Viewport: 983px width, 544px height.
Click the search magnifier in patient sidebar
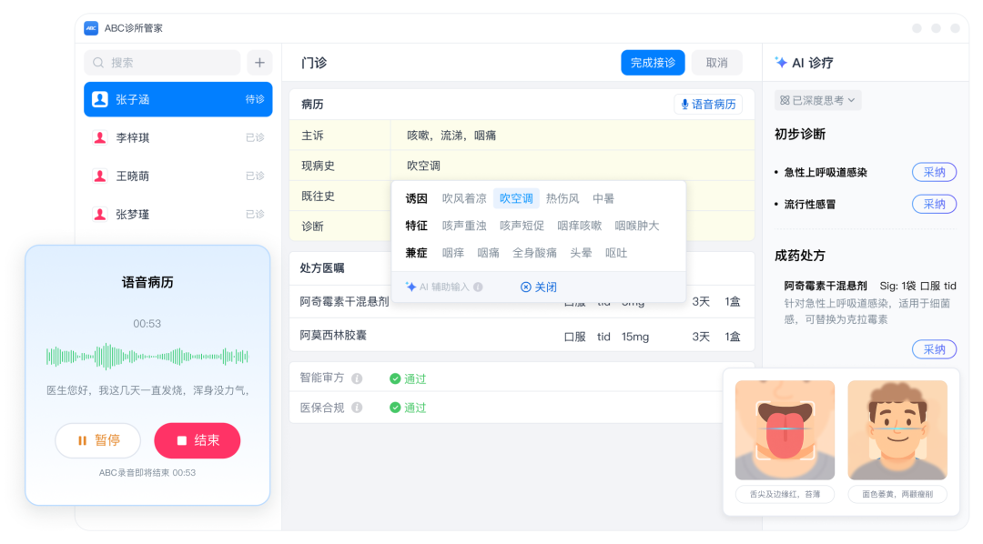(96, 62)
